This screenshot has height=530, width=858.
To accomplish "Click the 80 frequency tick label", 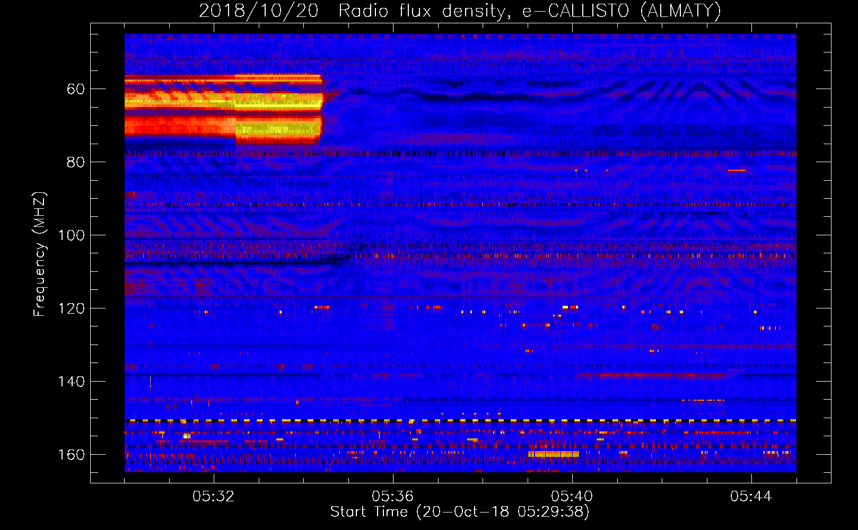I will 75,162.
